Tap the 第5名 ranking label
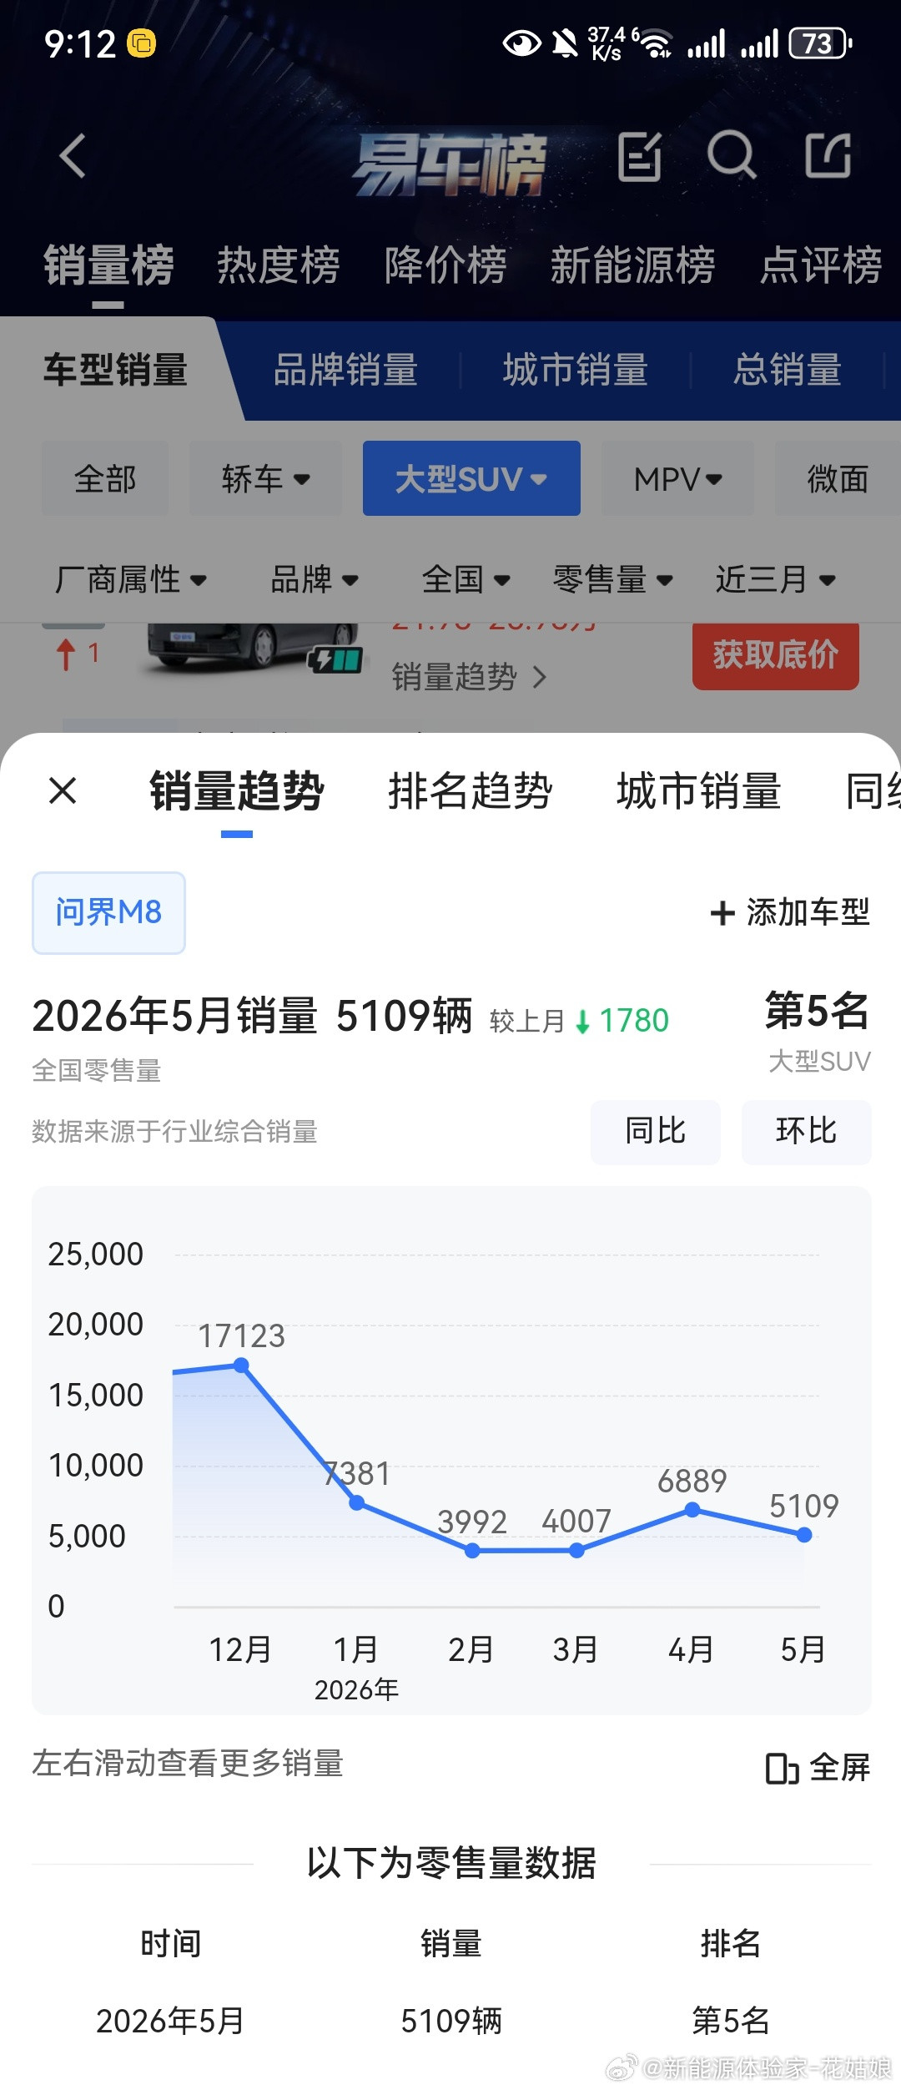901x2090 pixels. [x=818, y=1011]
